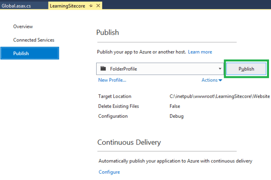
Task: Click the FolderProfile profile name text
Action: pos(123,69)
